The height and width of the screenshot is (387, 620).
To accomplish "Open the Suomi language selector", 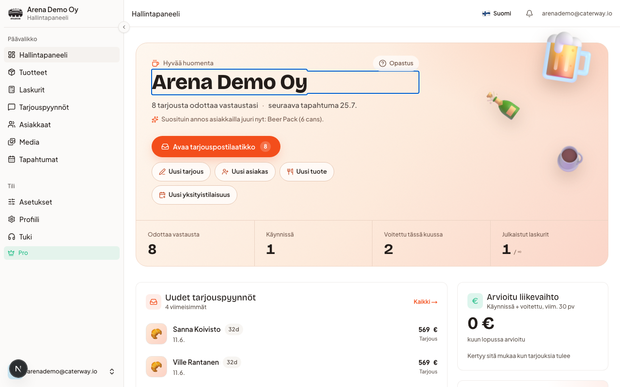I will [496, 14].
